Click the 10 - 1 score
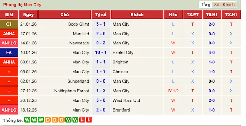The image size is (246, 126). click(x=101, y=53)
